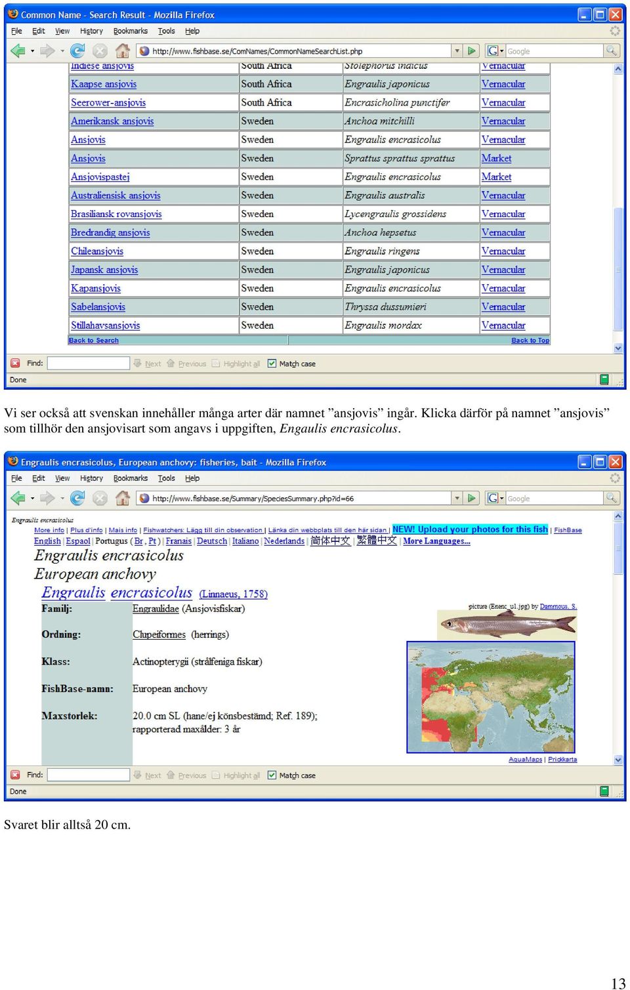This screenshot has height=990, width=630.
Task: Close Find bar in Common Name Search Result window
Action: tap(15, 363)
